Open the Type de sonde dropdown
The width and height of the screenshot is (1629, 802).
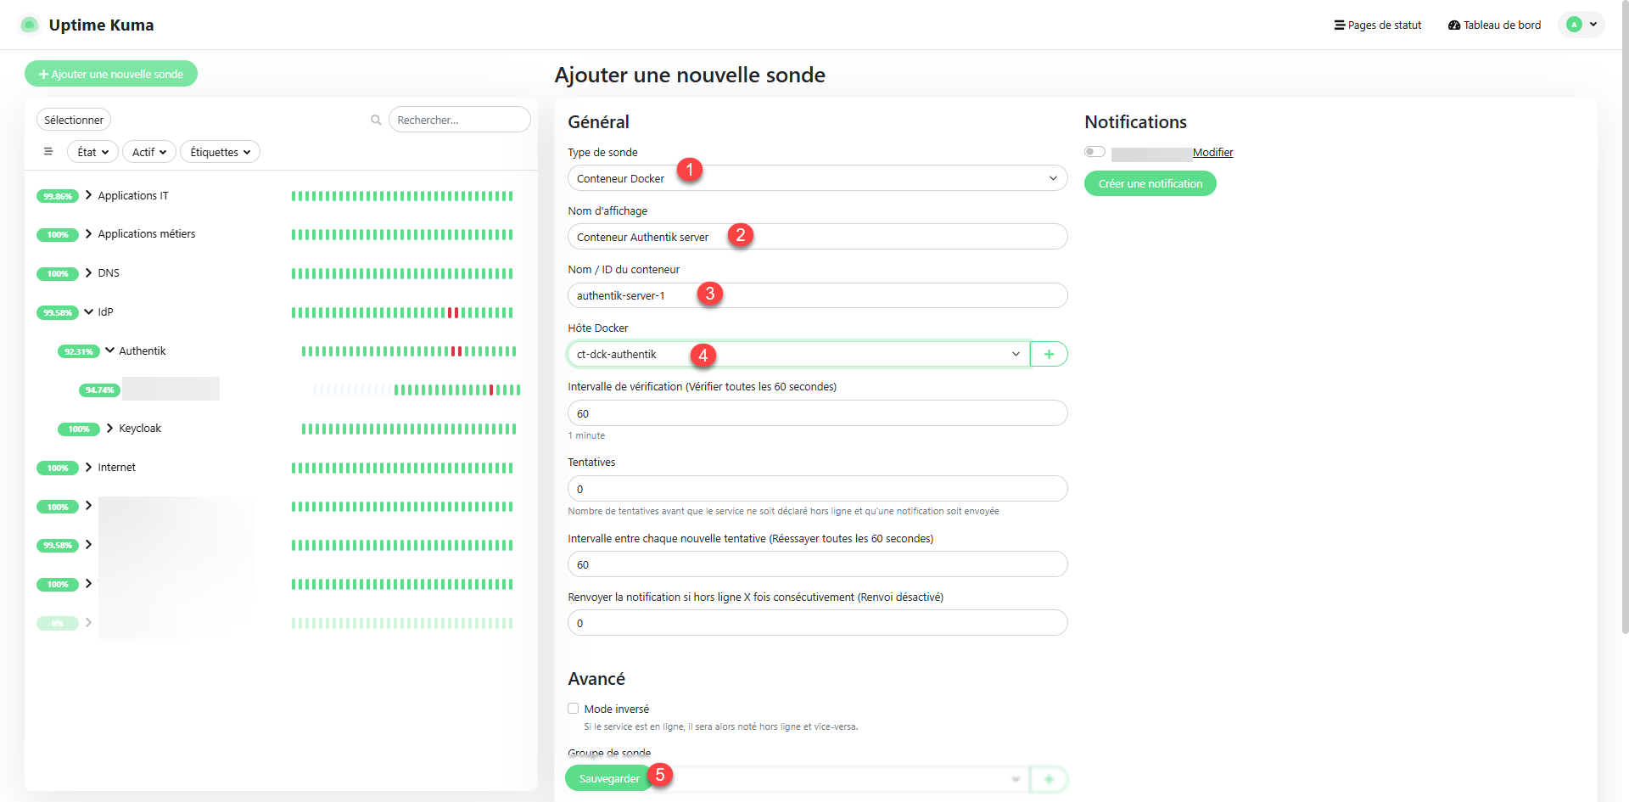pos(817,178)
